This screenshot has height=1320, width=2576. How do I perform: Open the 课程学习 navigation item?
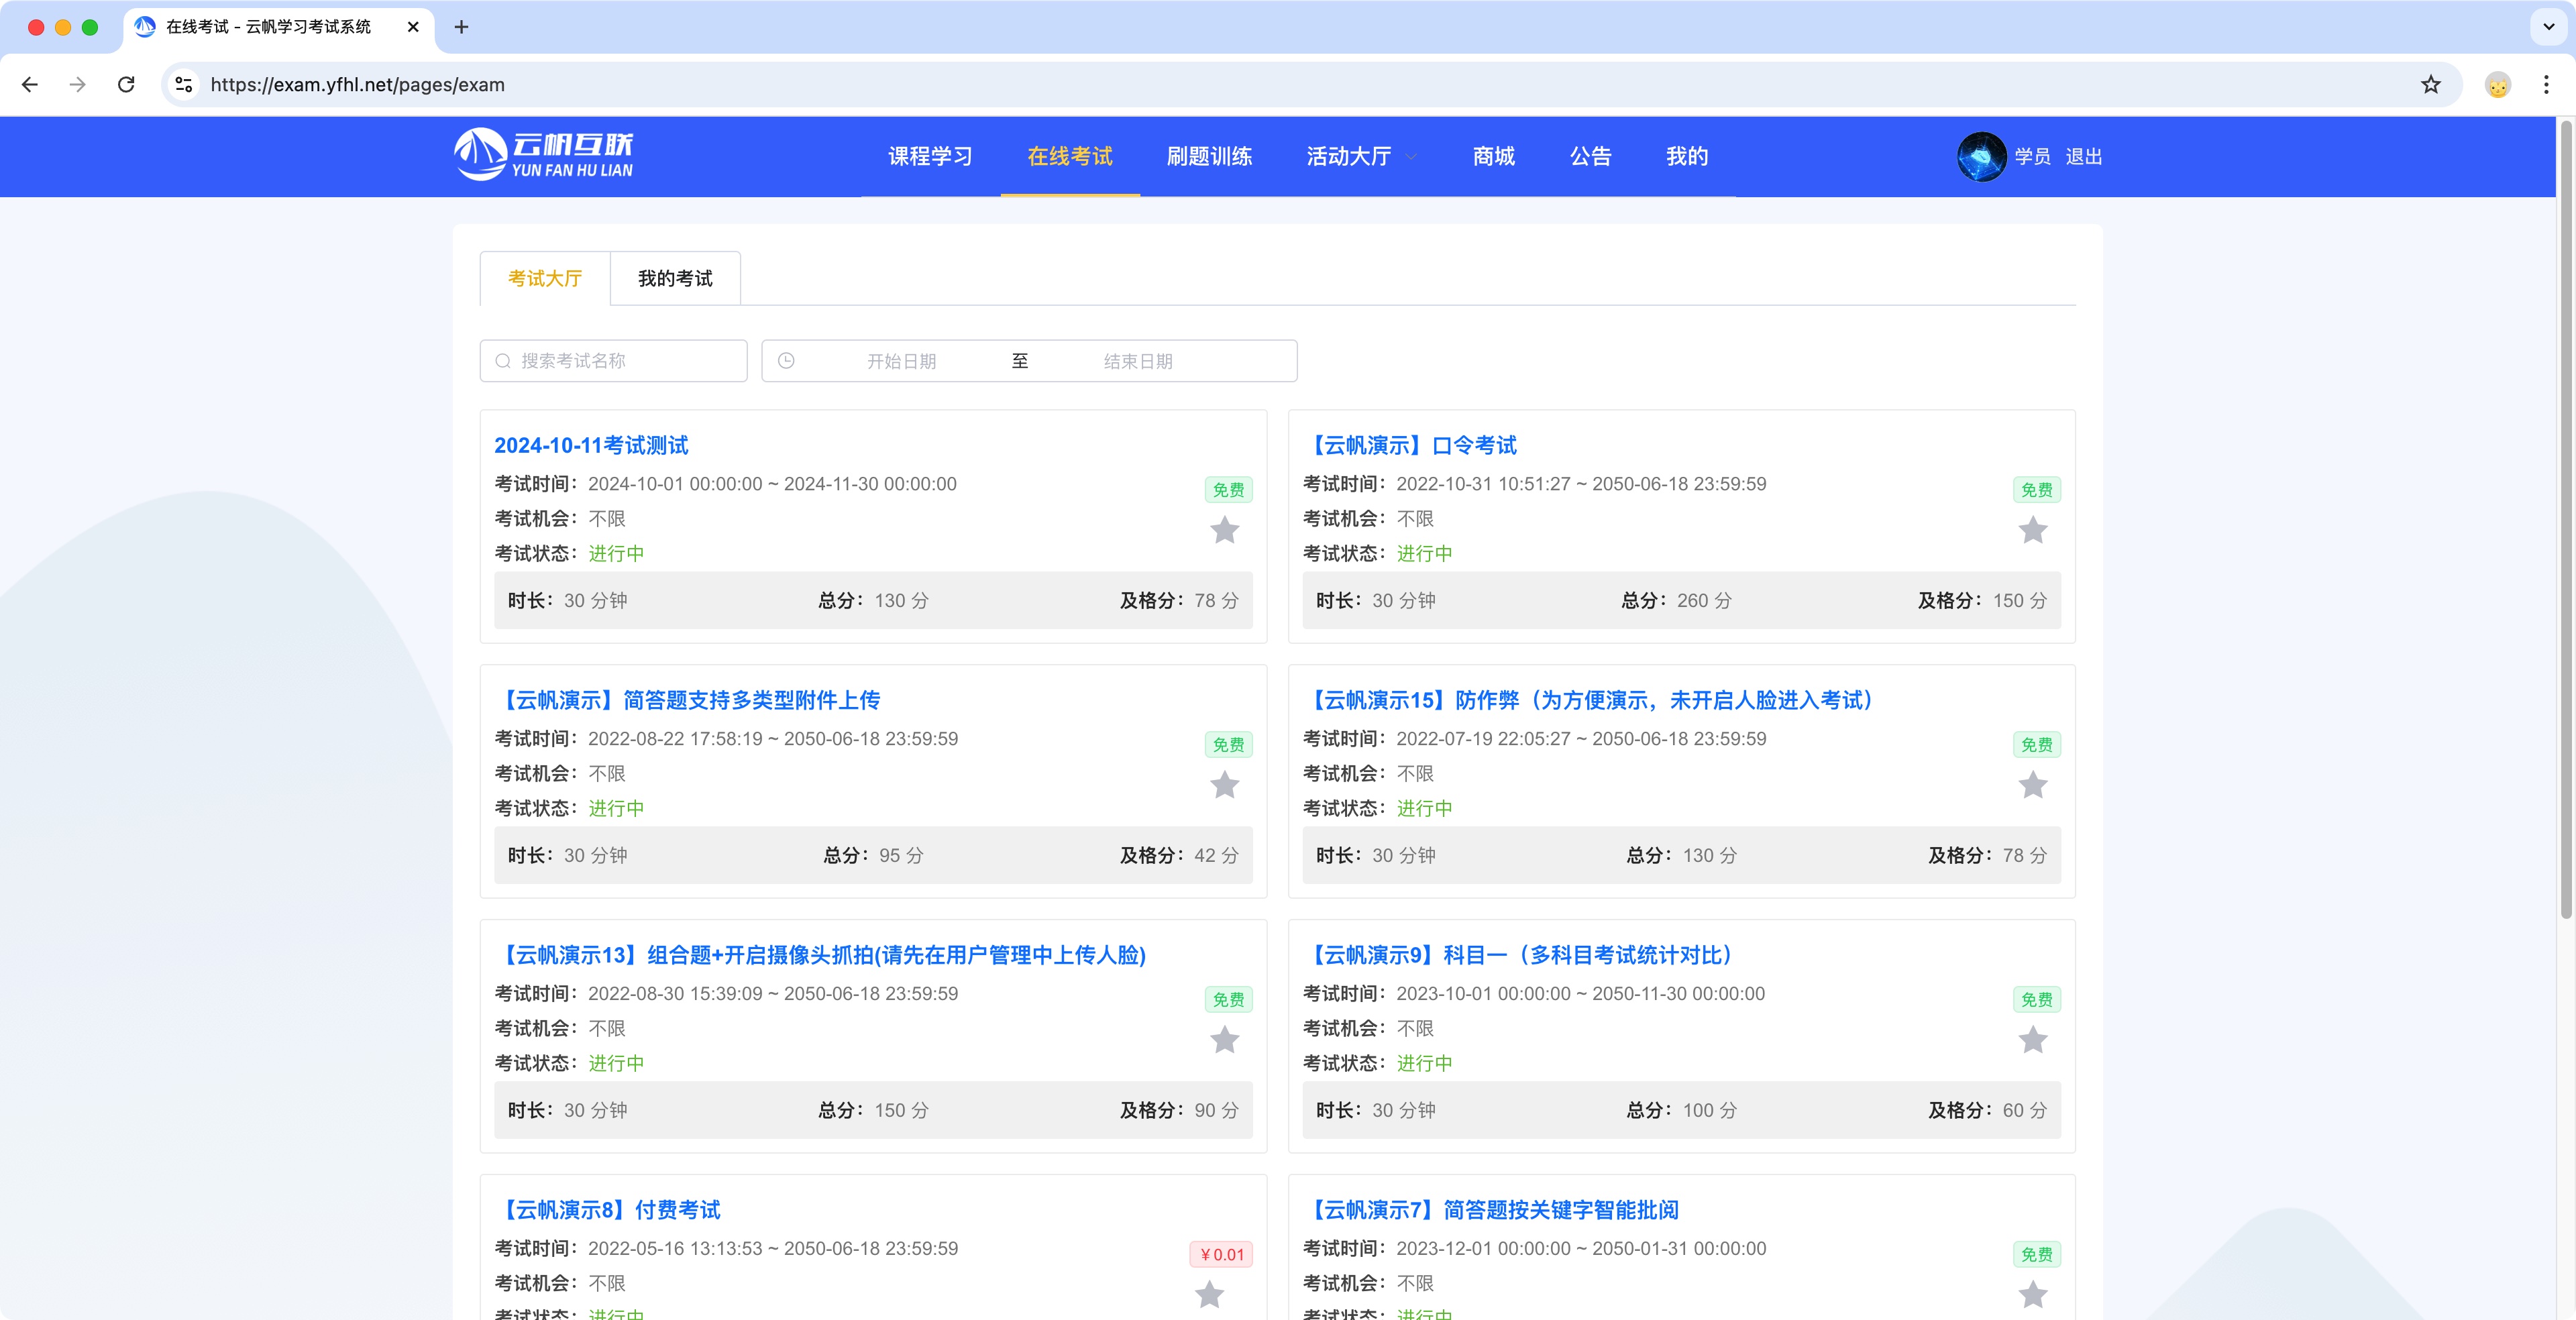tap(930, 157)
